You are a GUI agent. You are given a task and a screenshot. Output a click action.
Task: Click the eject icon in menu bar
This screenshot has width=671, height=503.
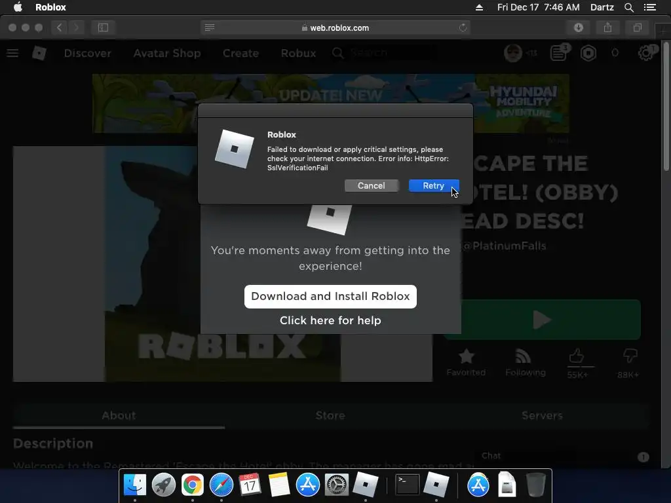479,7
